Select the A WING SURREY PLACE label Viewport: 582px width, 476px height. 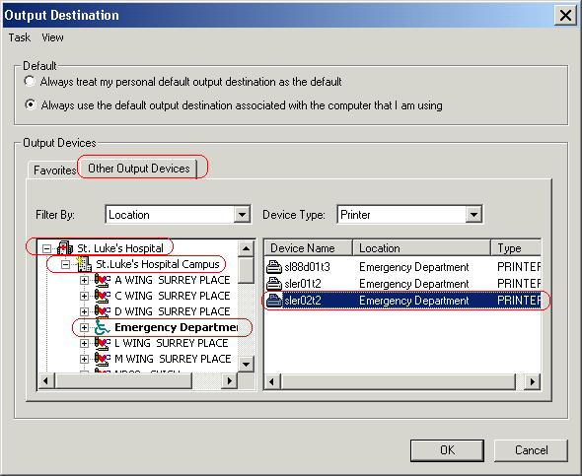173,280
